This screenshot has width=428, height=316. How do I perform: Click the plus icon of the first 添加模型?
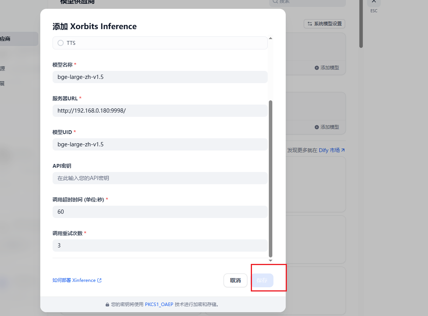tap(317, 68)
